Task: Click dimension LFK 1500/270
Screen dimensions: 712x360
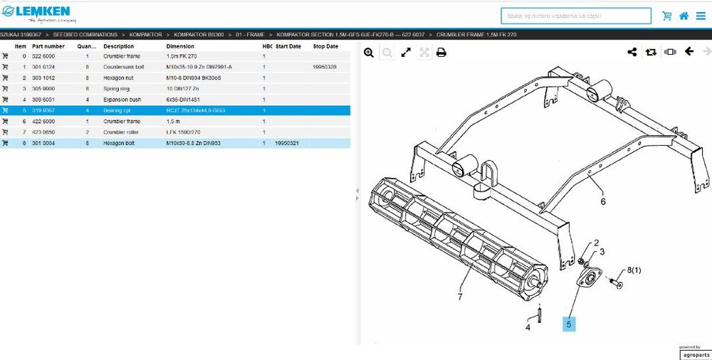Action: click(184, 132)
